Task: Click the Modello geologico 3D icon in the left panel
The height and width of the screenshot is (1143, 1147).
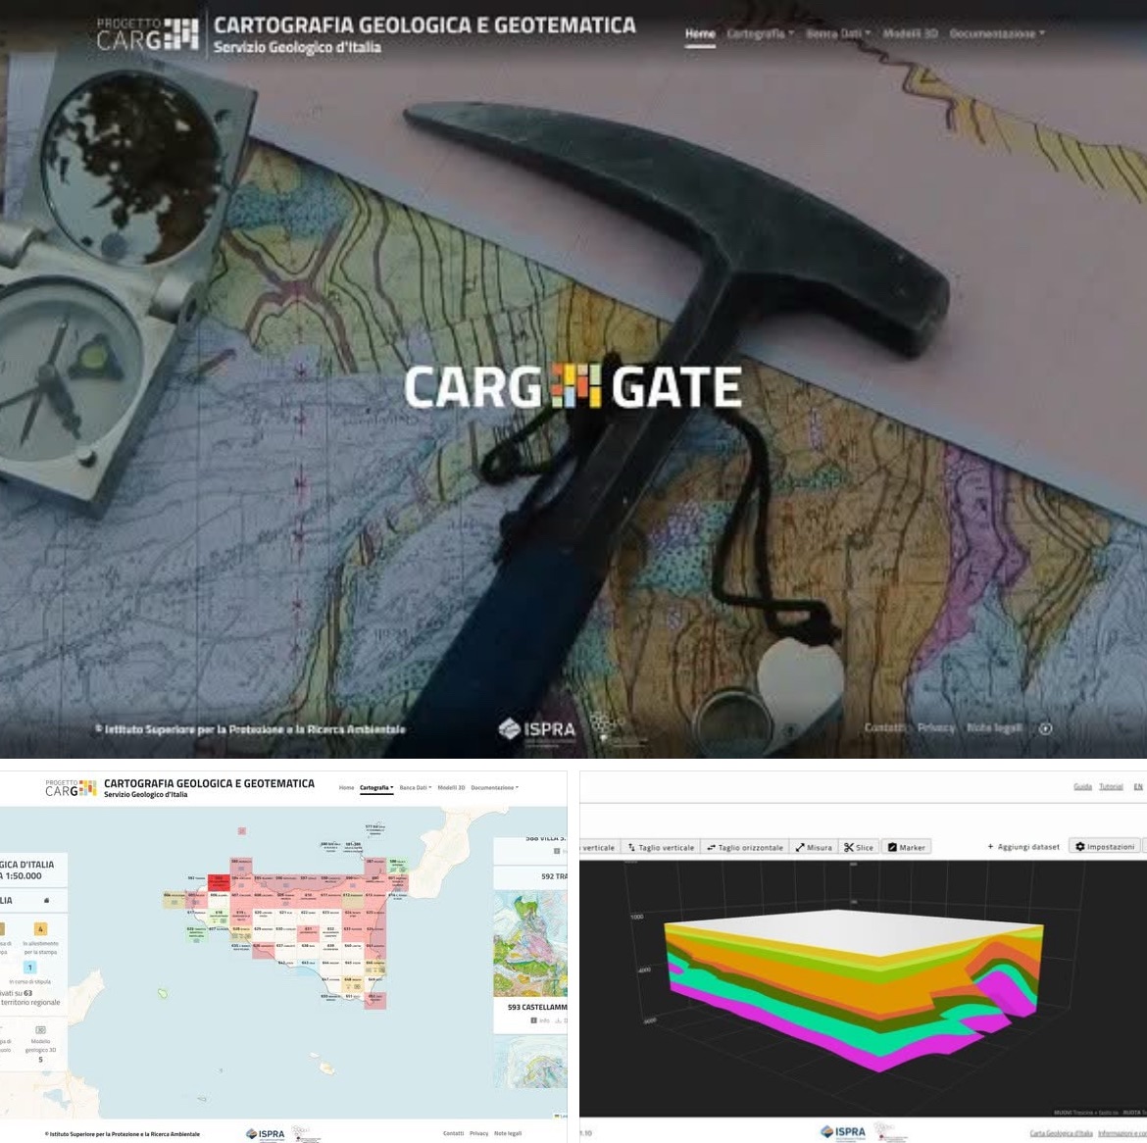Action: point(40,1029)
